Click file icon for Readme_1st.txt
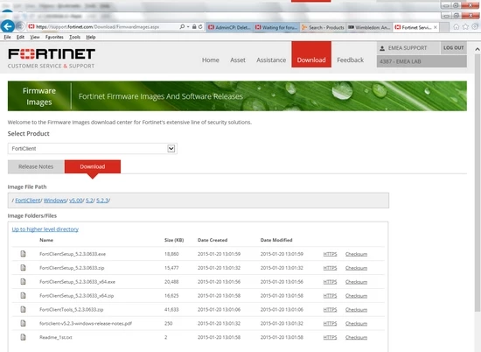Image resolution: width=481 pixels, height=352 pixels. pyautogui.click(x=23, y=337)
